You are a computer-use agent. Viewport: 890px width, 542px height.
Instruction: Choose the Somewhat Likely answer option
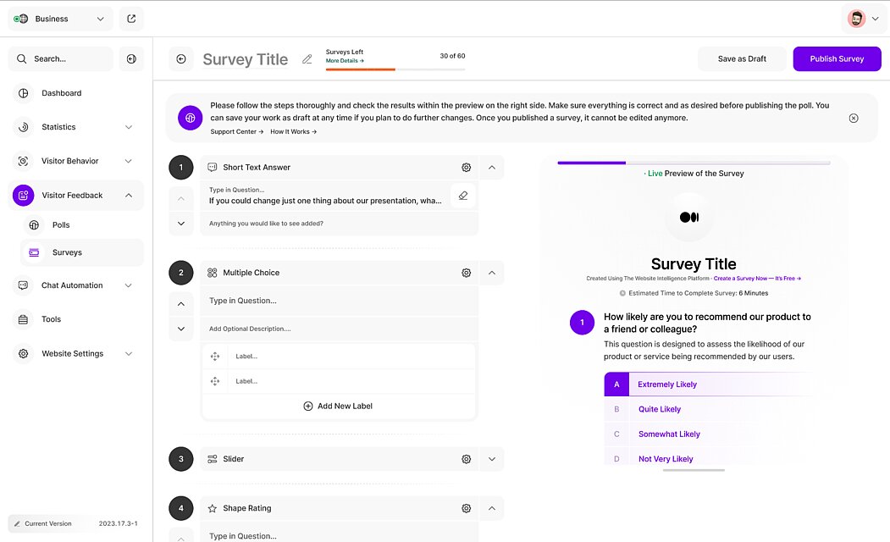click(x=669, y=434)
